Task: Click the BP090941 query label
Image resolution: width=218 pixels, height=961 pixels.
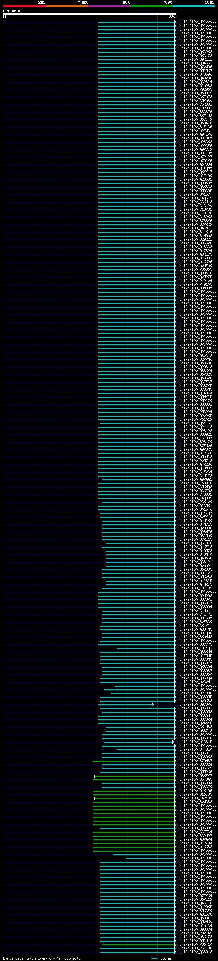Action: (x=13, y=11)
